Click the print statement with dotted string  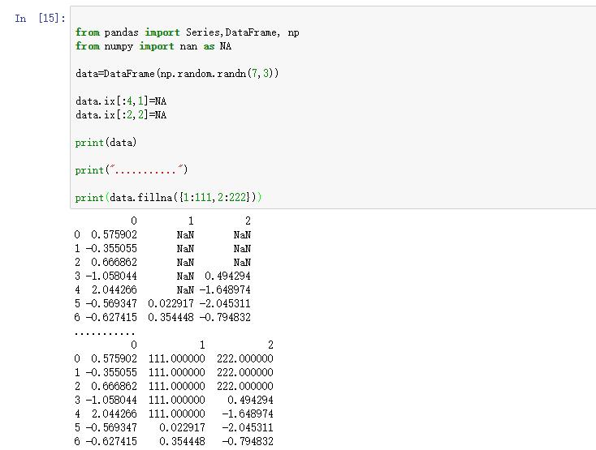pyautogui.click(x=132, y=170)
